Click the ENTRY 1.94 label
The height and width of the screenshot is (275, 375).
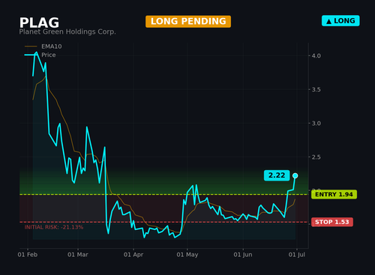(334, 194)
